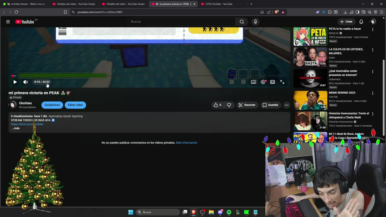Reload the page
Image resolution: width=386 pixels, height=217 pixels.
(16, 12)
